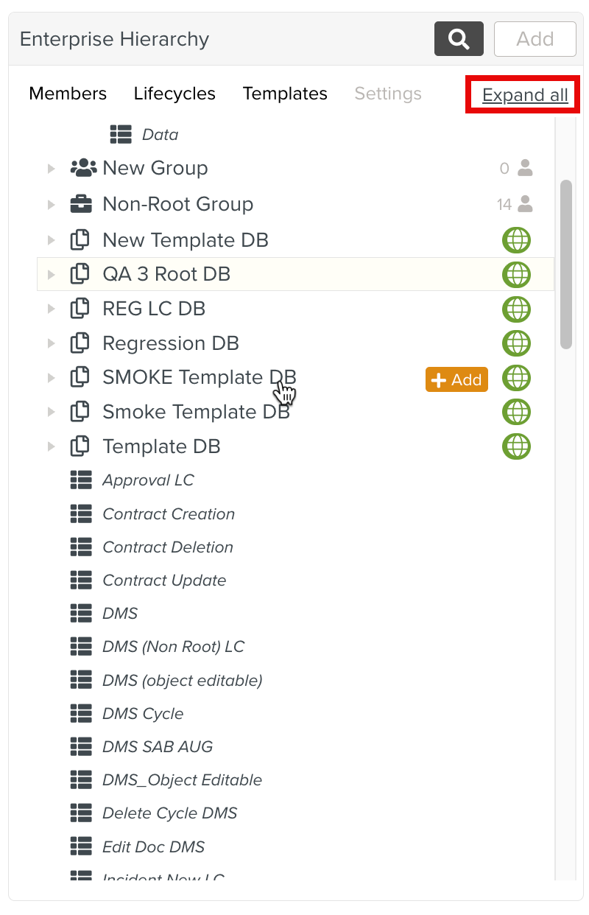This screenshot has width=589, height=915.
Task: Expand the Template DB tree node
Action: (52, 446)
